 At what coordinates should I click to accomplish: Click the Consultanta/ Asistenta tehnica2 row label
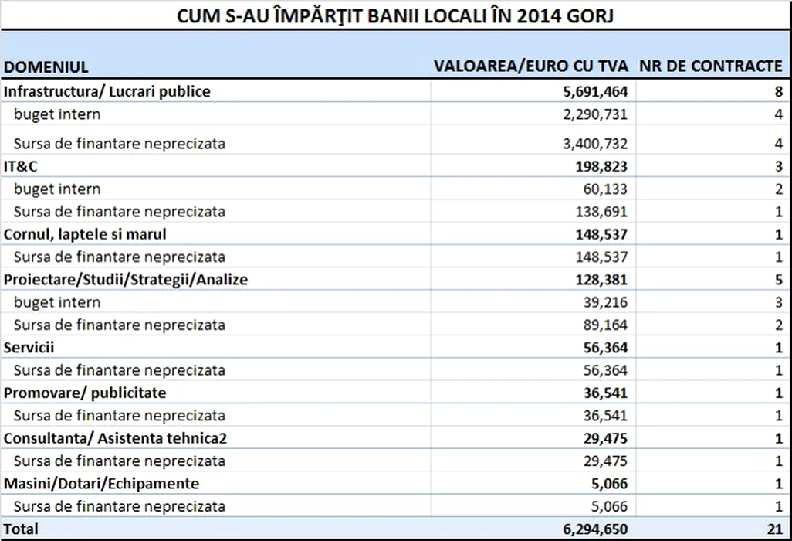[x=115, y=438]
